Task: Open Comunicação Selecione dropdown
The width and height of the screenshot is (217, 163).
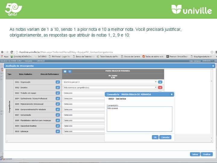Action: (x=84, y=115)
